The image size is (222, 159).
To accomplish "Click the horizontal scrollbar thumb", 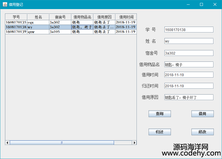I will click(62, 143).
